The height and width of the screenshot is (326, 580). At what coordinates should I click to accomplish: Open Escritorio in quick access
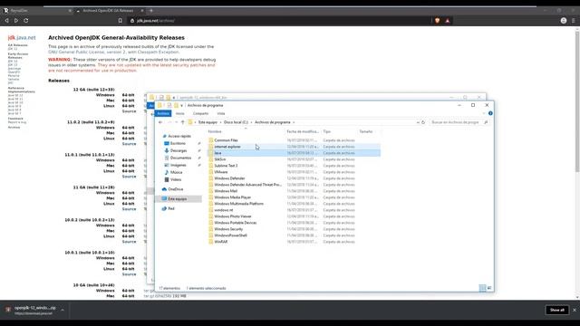178,143
